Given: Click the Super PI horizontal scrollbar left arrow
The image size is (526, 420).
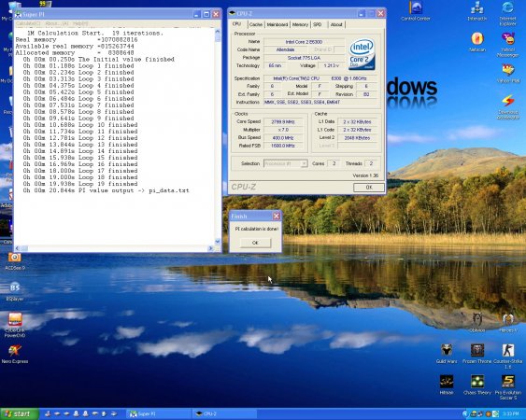Looking at the screenshot, I should pyautogui.click(x=17, y=248).
